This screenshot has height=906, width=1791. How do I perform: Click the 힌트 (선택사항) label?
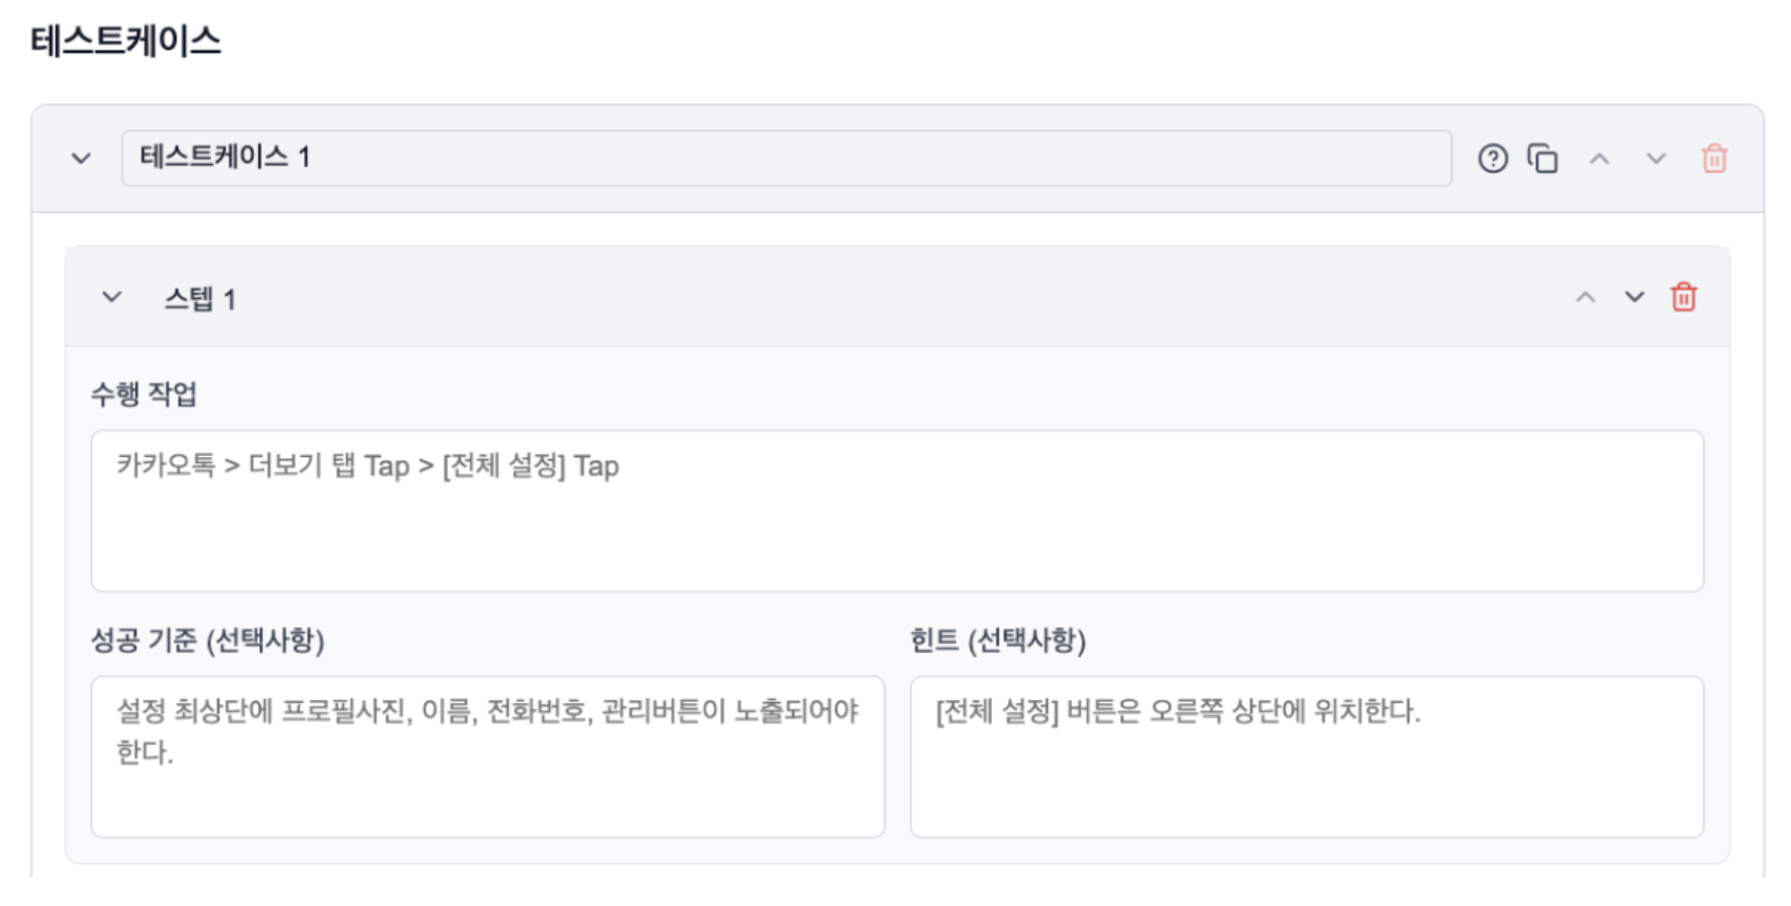(x=997, y=639)
